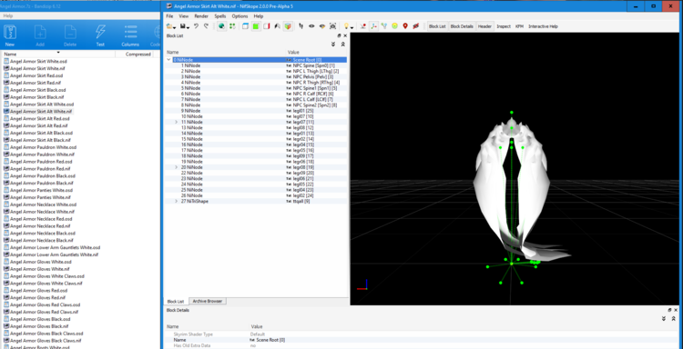Select the green Front view icon
683x349 pixels.
point(256,26)
